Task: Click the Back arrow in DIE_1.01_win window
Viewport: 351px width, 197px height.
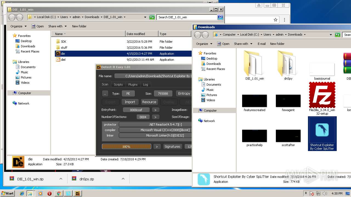Action: click(12, 17)
